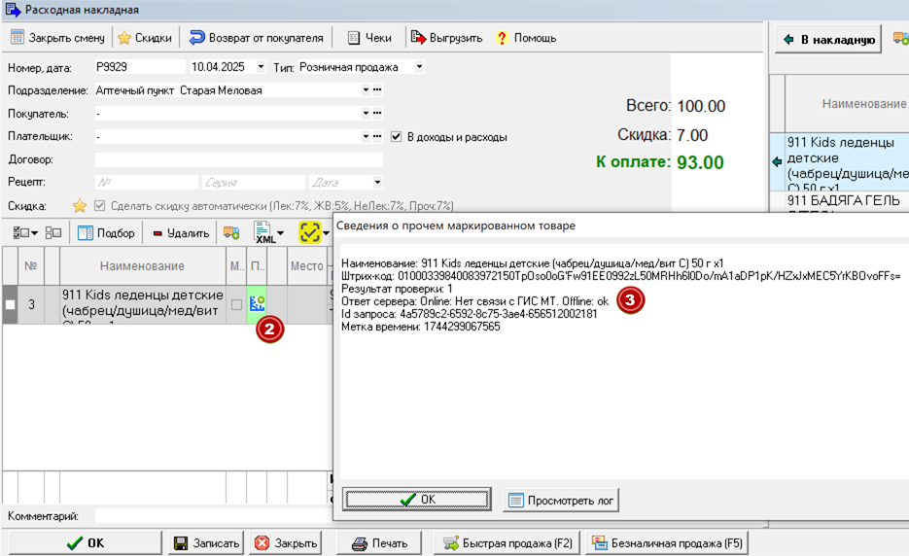Click the Просмотреть лог button
This screenshot has width=909, height=556.
561,500
